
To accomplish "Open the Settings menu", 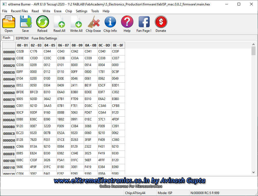I will (82, 11).
